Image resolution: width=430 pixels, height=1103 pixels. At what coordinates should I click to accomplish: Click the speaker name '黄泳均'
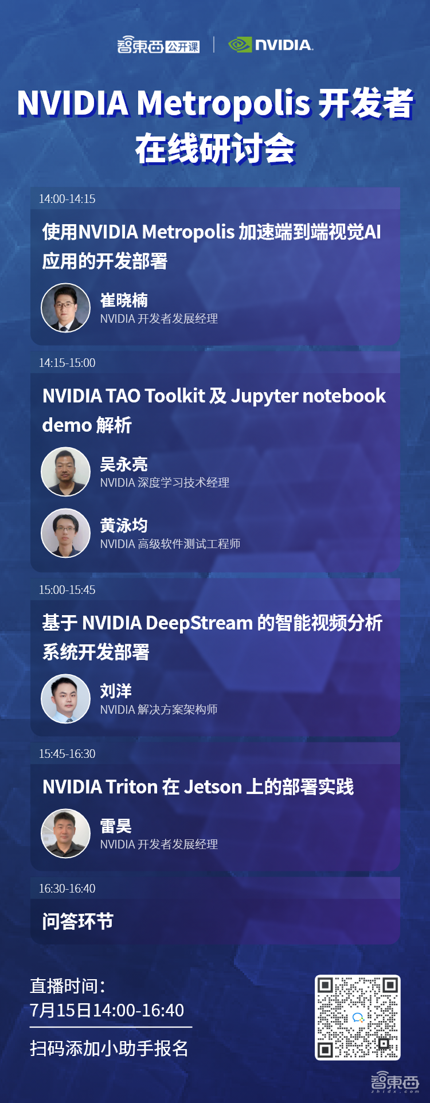tap(124, 526)
